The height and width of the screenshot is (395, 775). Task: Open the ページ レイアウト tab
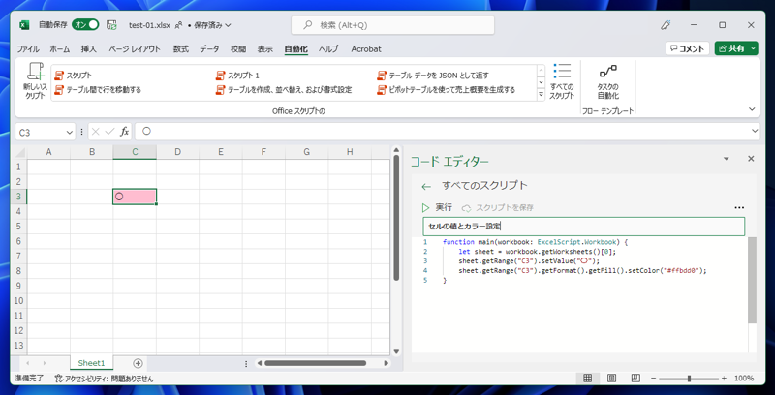(135, 48)
